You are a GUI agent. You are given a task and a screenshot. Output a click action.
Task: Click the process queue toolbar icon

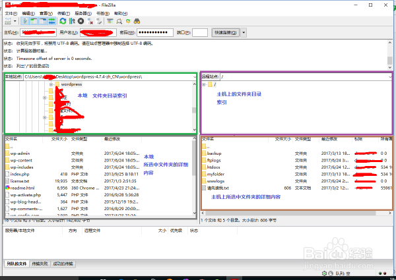point(72,21)
